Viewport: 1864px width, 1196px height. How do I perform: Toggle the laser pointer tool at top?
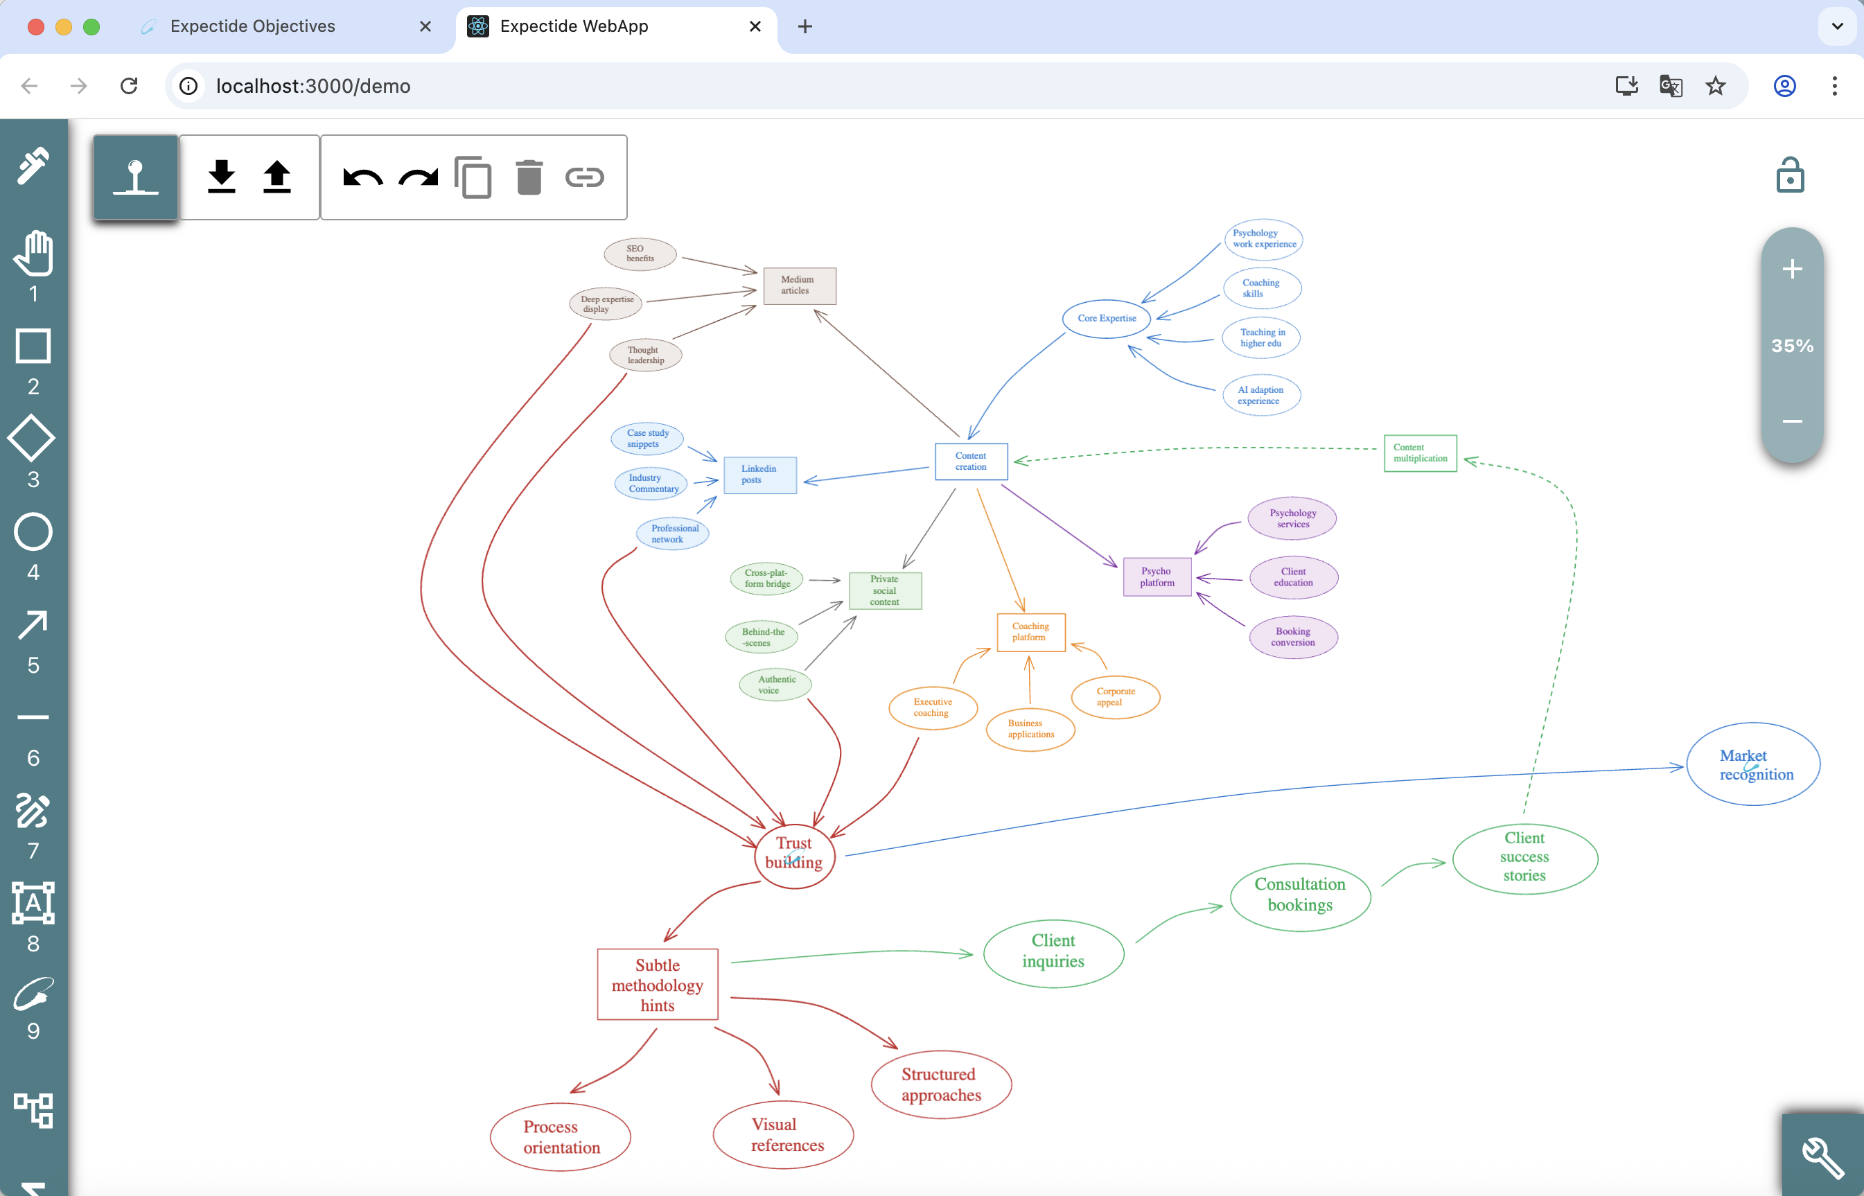point(33,164)
